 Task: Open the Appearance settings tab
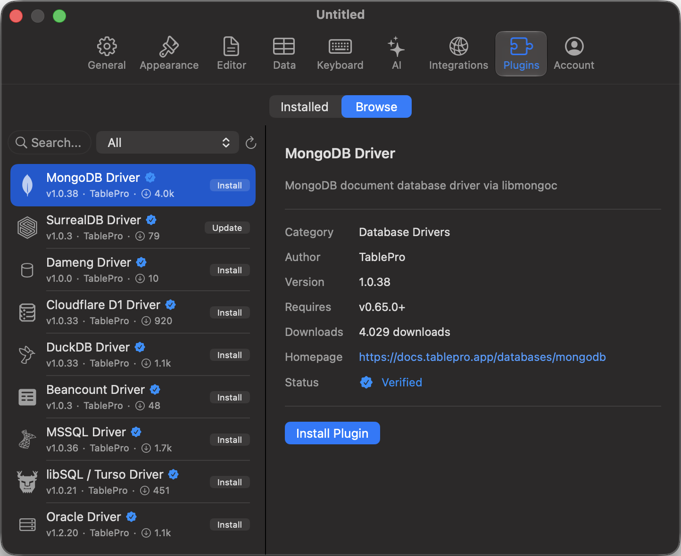(169, 54)
